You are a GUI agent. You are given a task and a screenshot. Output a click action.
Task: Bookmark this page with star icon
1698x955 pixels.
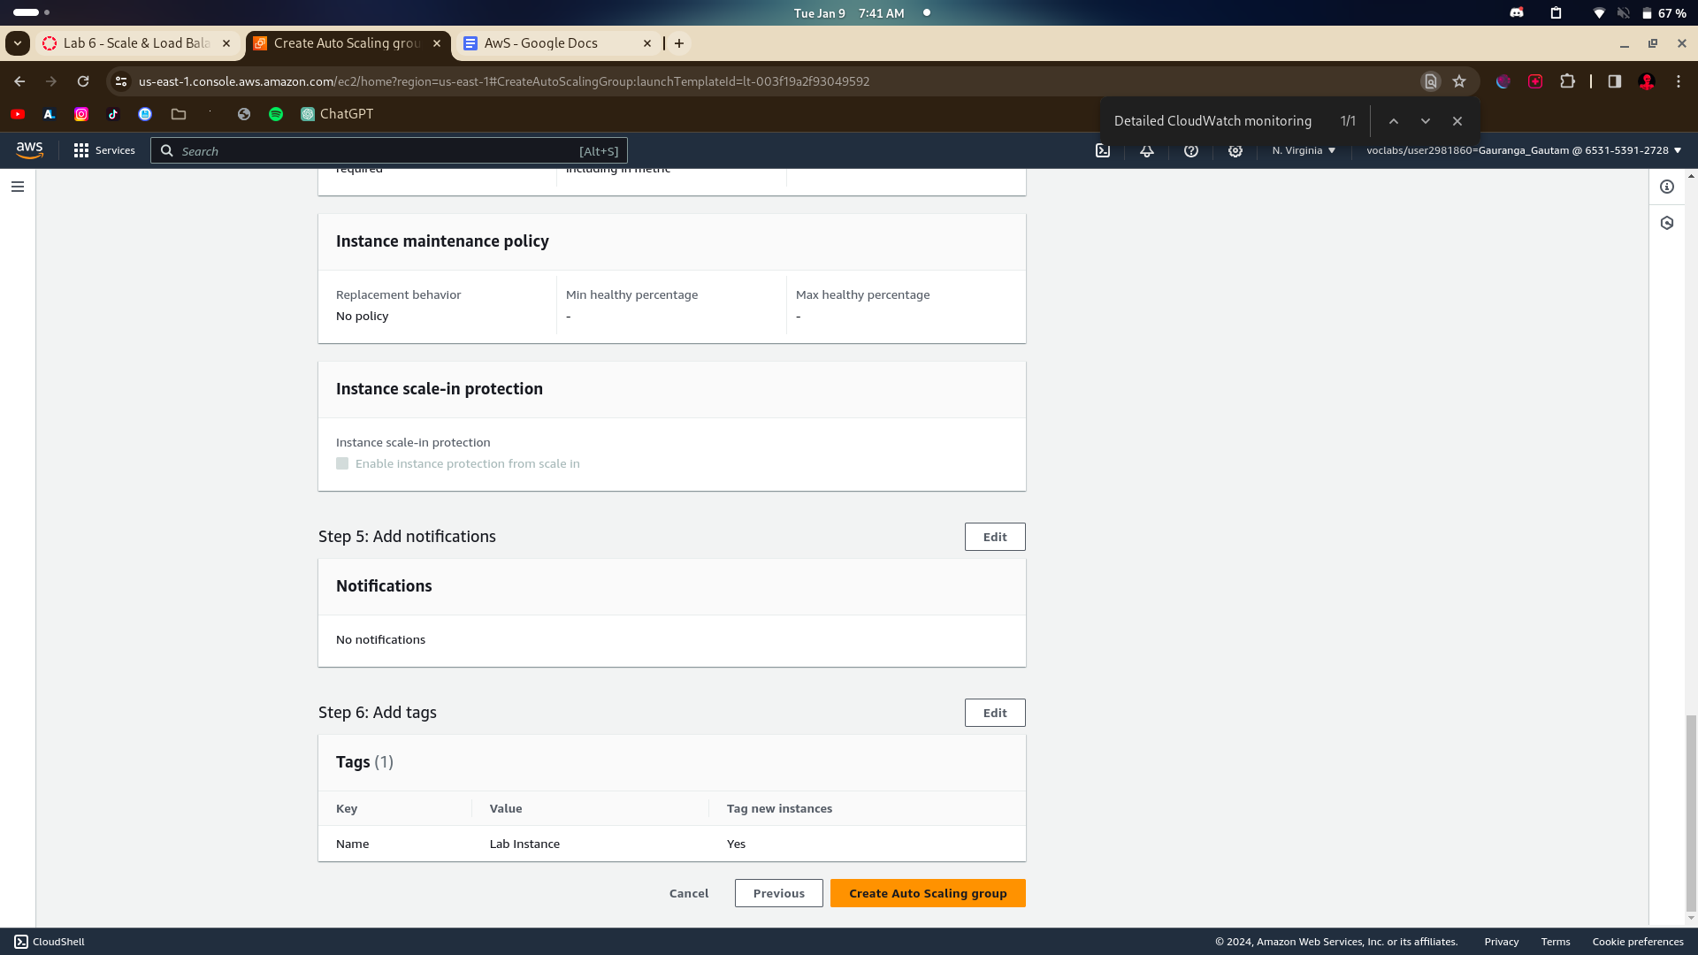tap(1459, 81)
